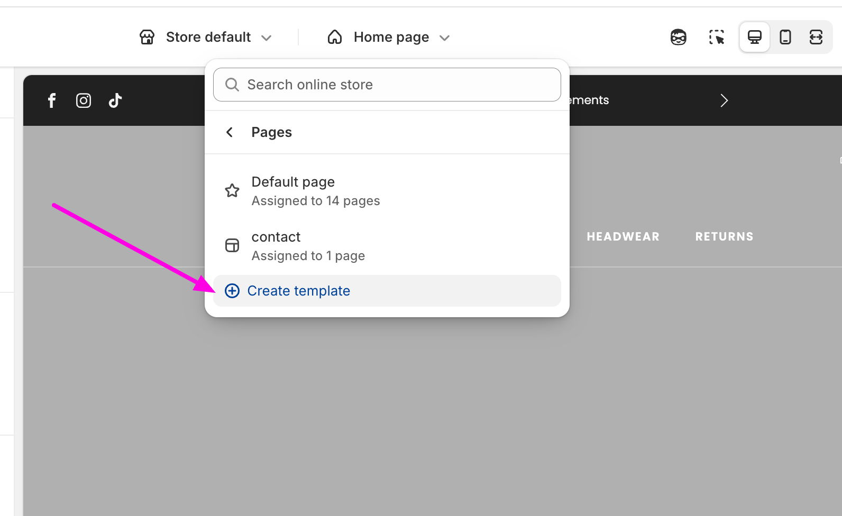
Task: Click 'Assigned to 1 page' text
Action: point(308,256)
